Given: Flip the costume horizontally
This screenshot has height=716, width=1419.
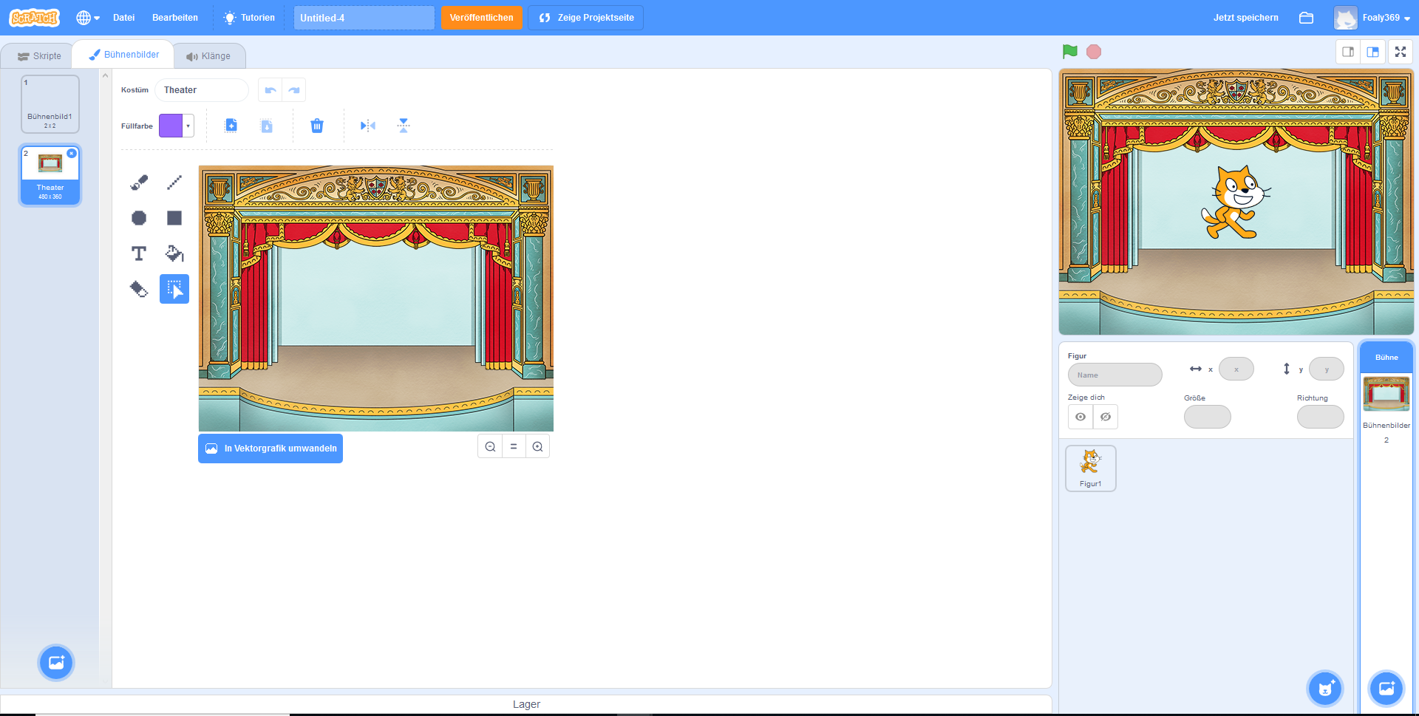Looking at the screenshot, I should (x=367, y=126).
